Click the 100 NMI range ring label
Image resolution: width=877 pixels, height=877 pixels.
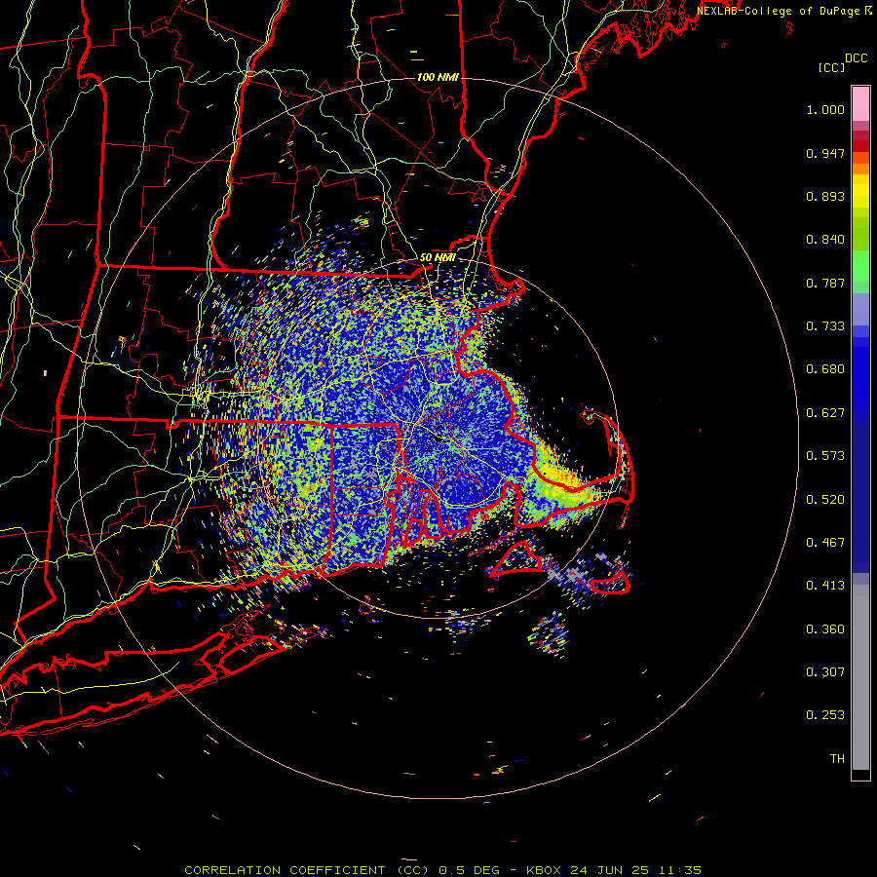coord(438,77)
